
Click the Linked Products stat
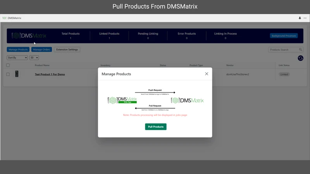click(x=109, y=36)
